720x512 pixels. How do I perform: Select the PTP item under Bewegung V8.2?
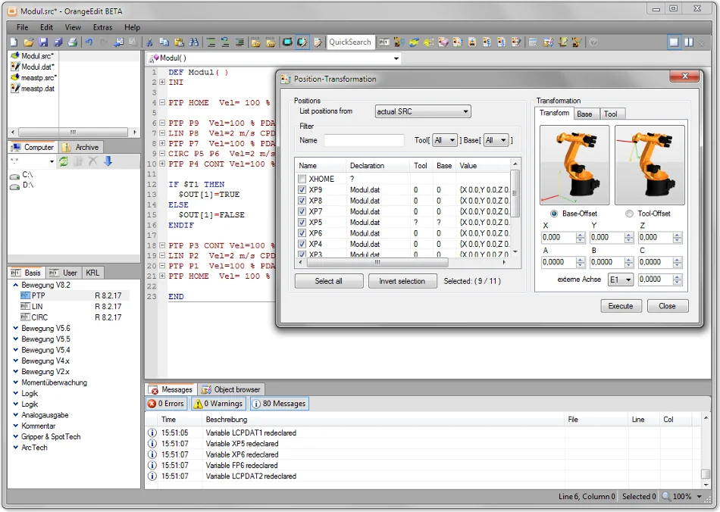coord(39,295)
